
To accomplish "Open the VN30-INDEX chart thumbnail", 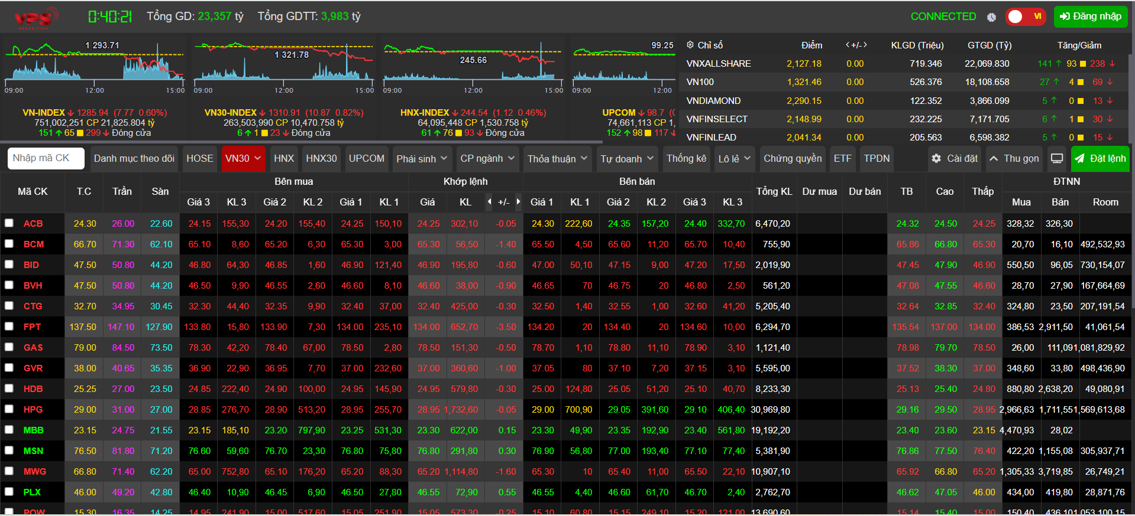I will tap(284, 67).
